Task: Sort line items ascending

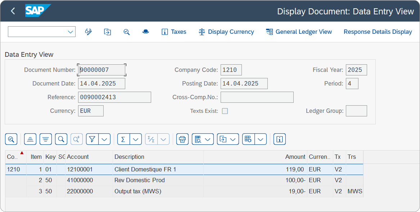Action: 30,139
